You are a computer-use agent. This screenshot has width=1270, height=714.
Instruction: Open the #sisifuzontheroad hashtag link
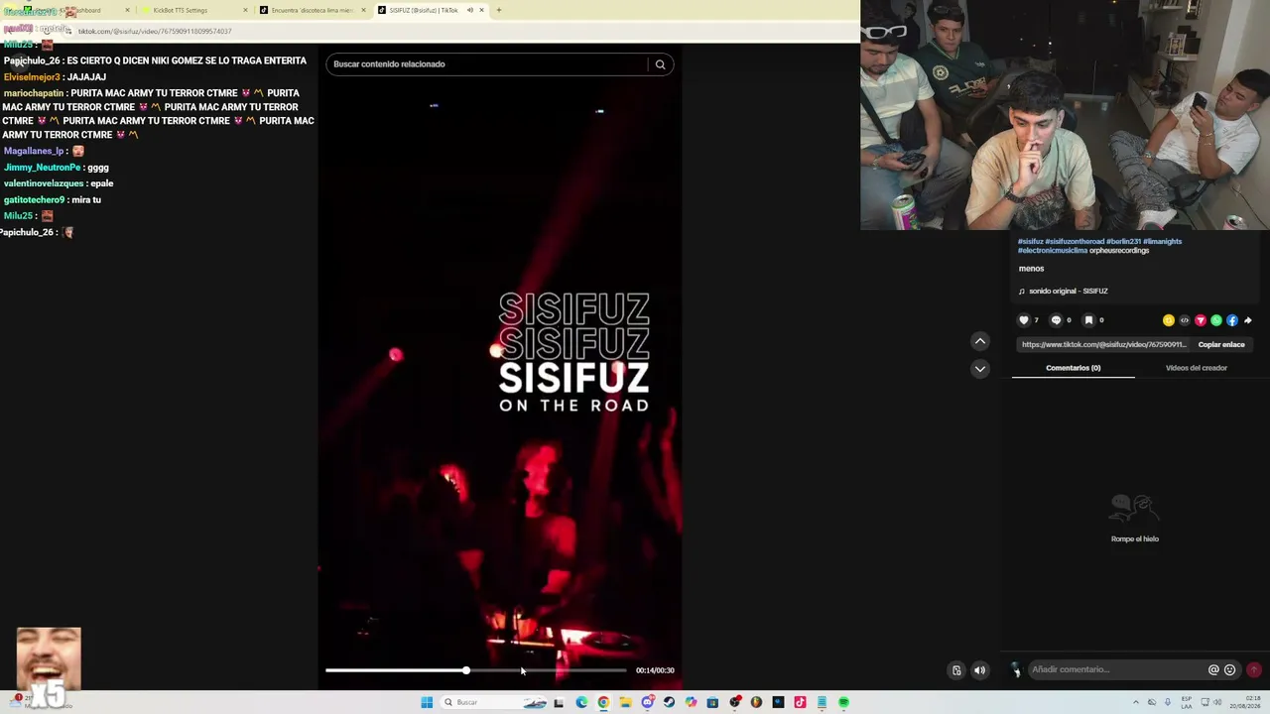1075,242
